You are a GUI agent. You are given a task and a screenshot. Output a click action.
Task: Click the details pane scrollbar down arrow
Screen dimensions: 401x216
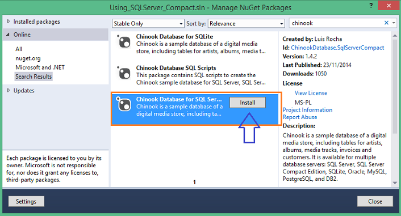pyautogui.click(x=395, y=183)
